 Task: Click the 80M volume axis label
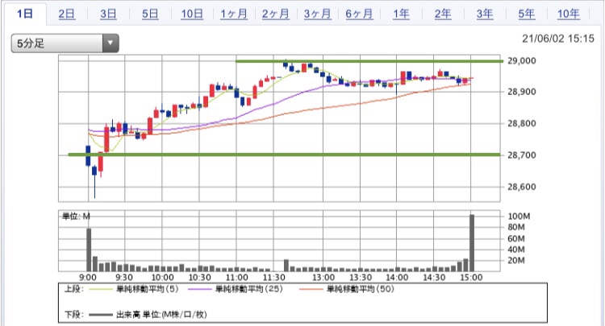516,227
